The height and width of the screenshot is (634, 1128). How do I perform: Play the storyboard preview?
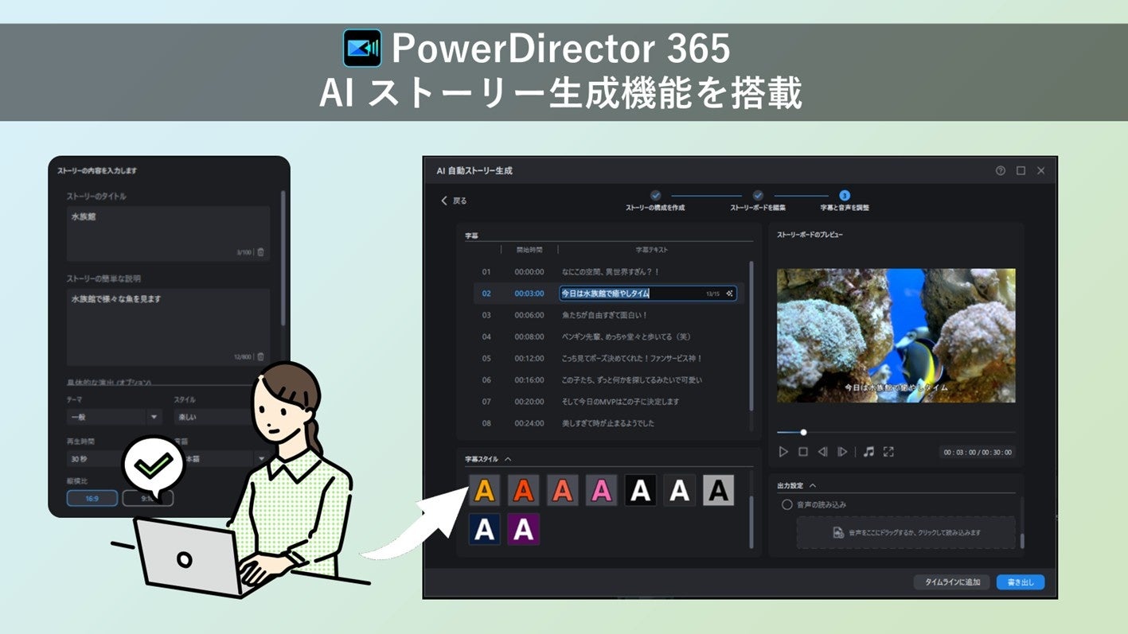tap(783, 452)
